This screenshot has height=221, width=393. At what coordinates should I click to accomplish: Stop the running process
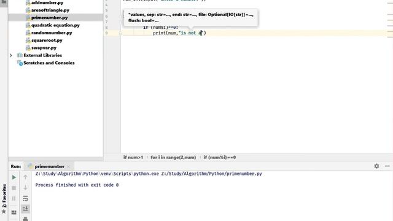point(14,188)
